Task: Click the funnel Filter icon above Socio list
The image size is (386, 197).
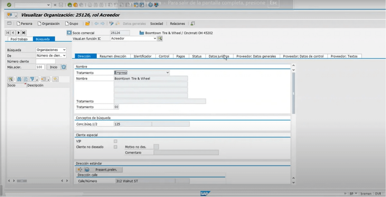Action: point(32,79)
